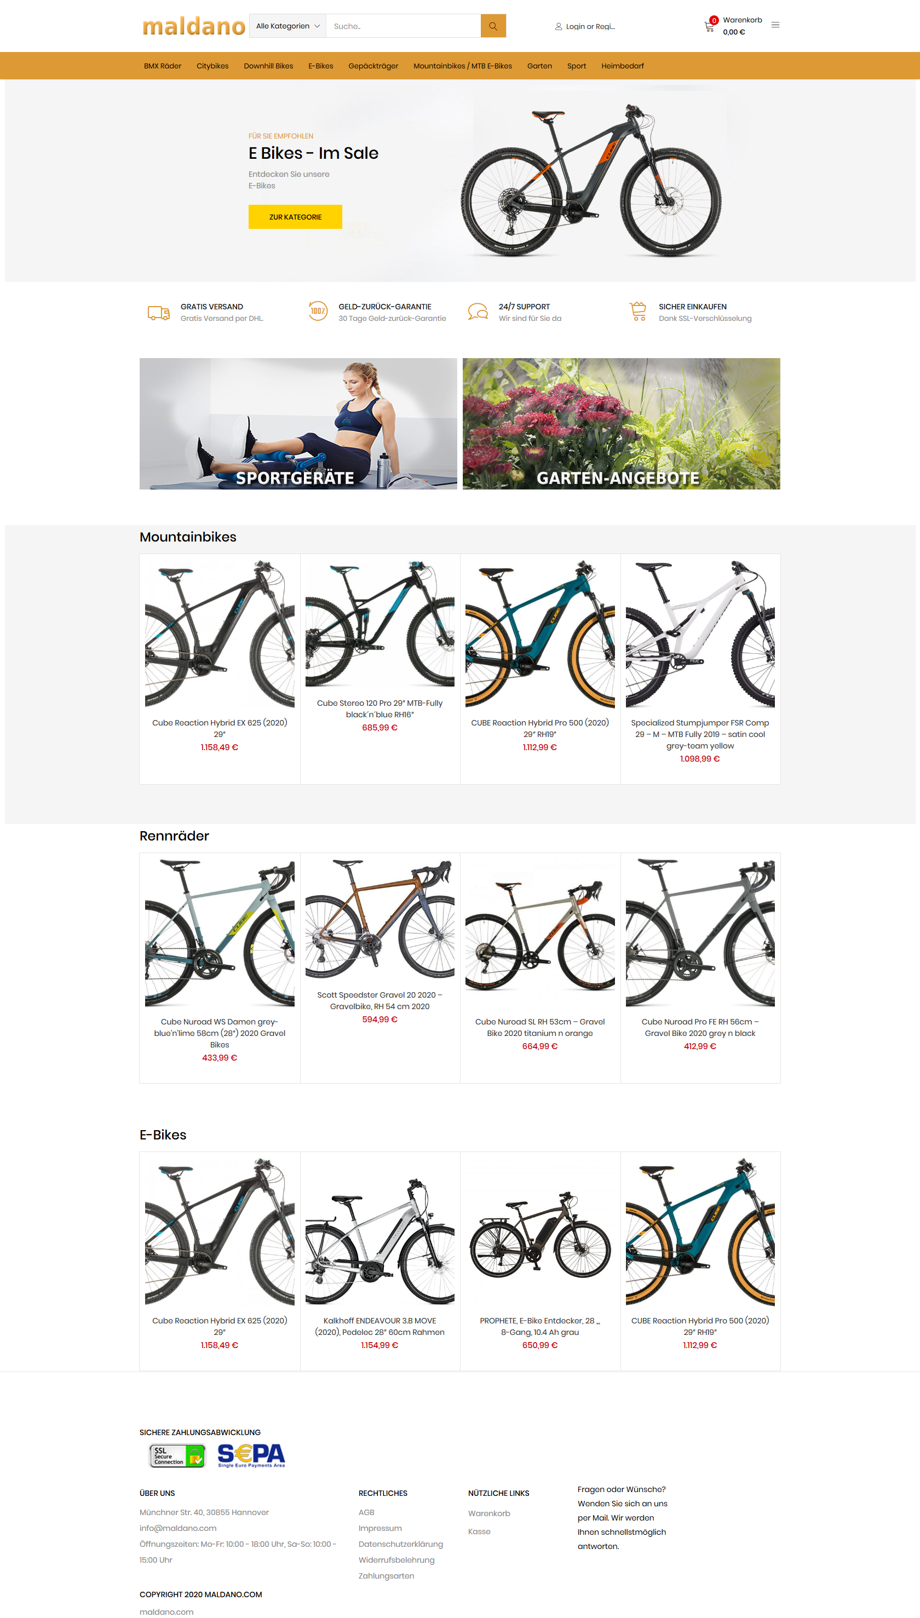Click the SEPA payment logo
920x1618 pixels.
251,1454
